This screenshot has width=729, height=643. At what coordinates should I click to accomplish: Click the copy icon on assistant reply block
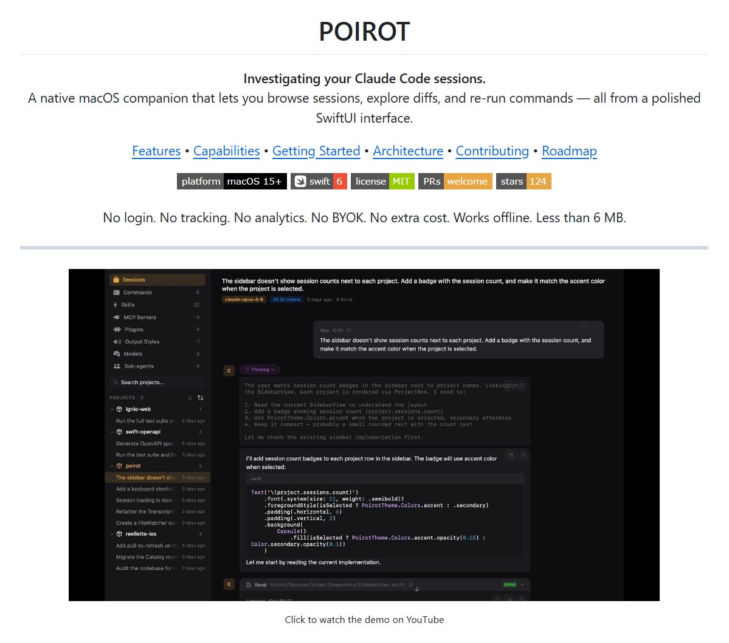coord(523,455)
